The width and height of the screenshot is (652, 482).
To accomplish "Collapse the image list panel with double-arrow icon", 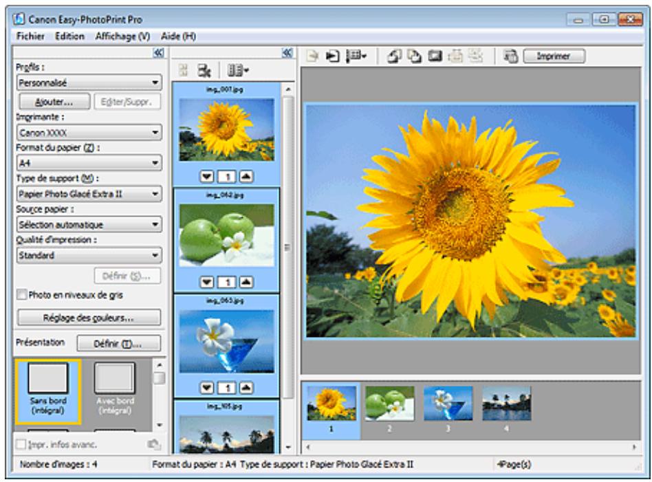I will pyautogui.click(x=287, y=53).
